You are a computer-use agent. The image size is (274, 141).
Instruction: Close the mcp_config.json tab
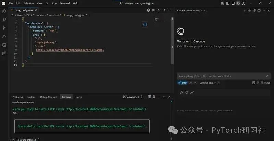coord(36,10)
